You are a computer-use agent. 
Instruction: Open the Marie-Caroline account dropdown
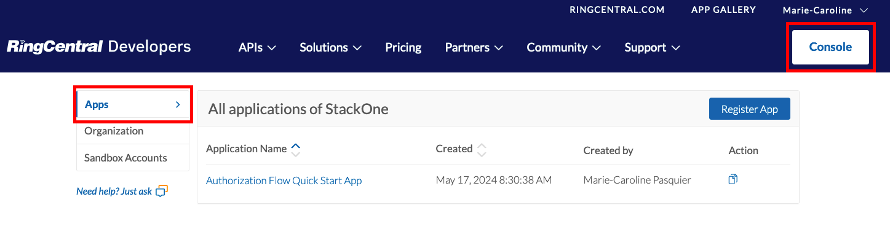point(825,10)
